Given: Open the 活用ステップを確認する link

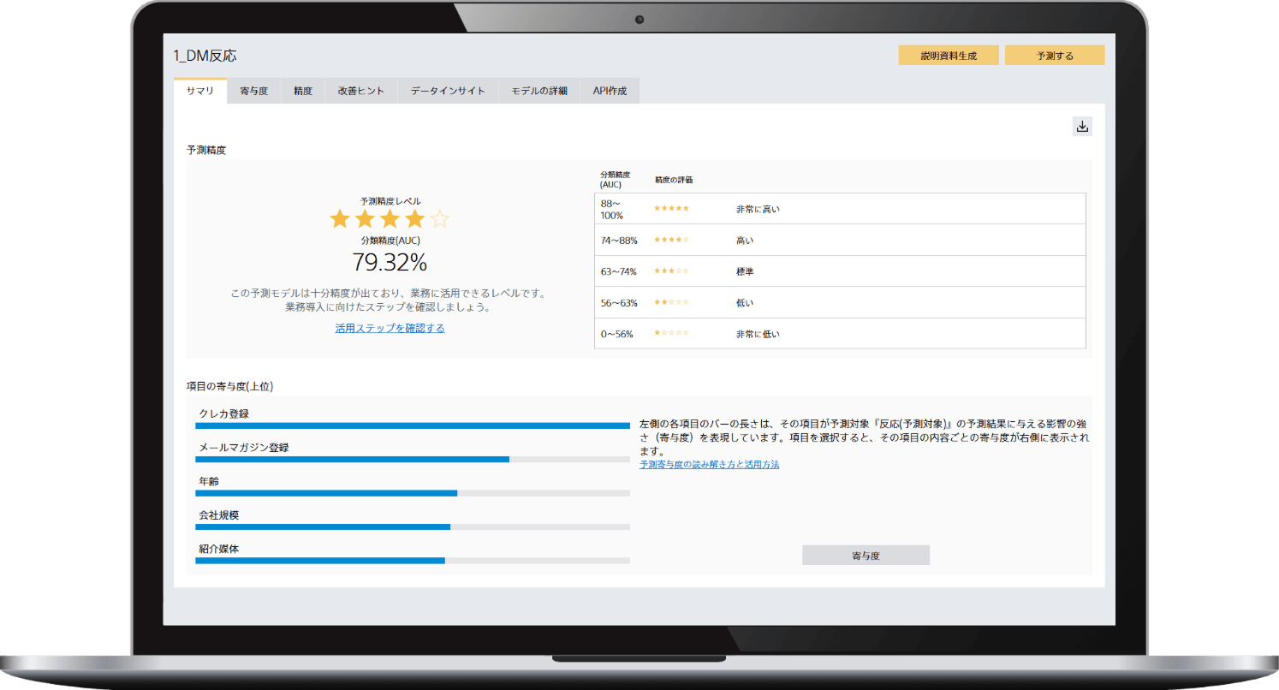Looking at the screenshot, I should point(390,327).
